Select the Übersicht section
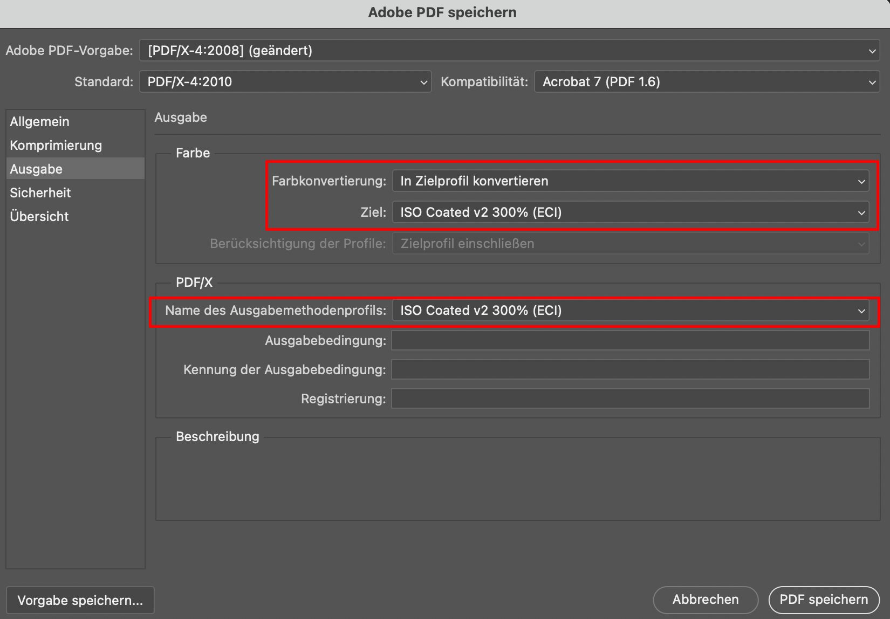This screenshot has height=619, width=890. [75, 217]
